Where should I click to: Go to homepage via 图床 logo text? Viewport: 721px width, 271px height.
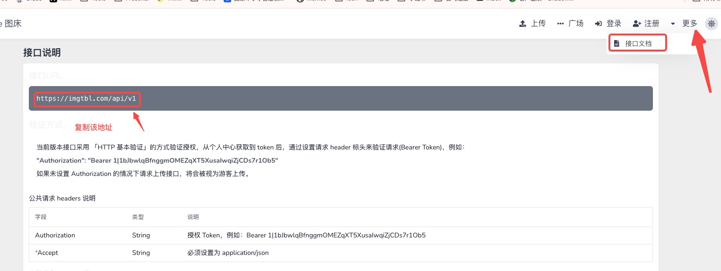(13, 24)
